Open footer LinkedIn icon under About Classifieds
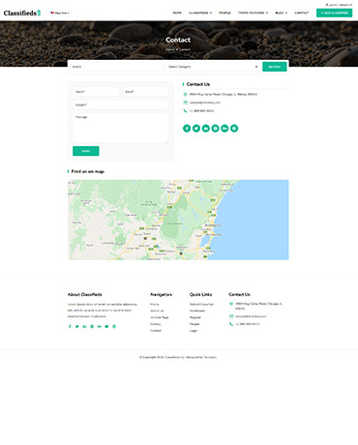 pyautogui.click(x=84, y=327)
